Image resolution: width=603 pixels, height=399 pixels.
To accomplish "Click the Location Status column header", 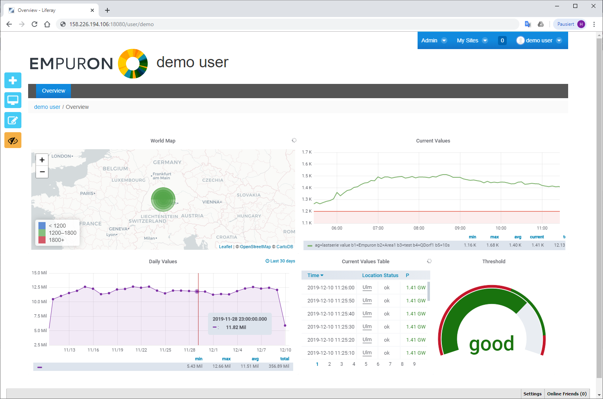I will point(380,275).
